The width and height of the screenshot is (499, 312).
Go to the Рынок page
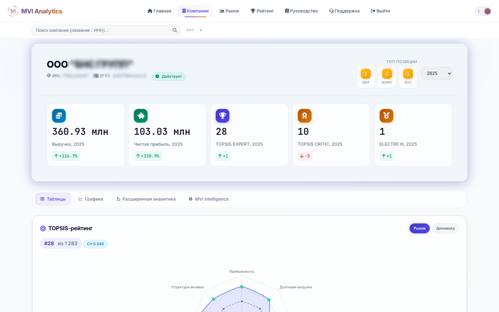230,11
